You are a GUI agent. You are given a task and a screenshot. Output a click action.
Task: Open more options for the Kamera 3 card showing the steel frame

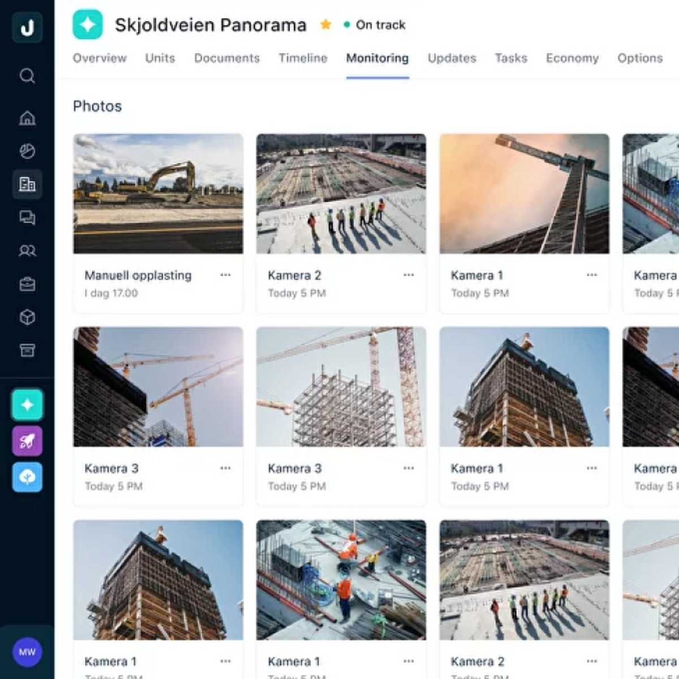[x=409, y=468]
